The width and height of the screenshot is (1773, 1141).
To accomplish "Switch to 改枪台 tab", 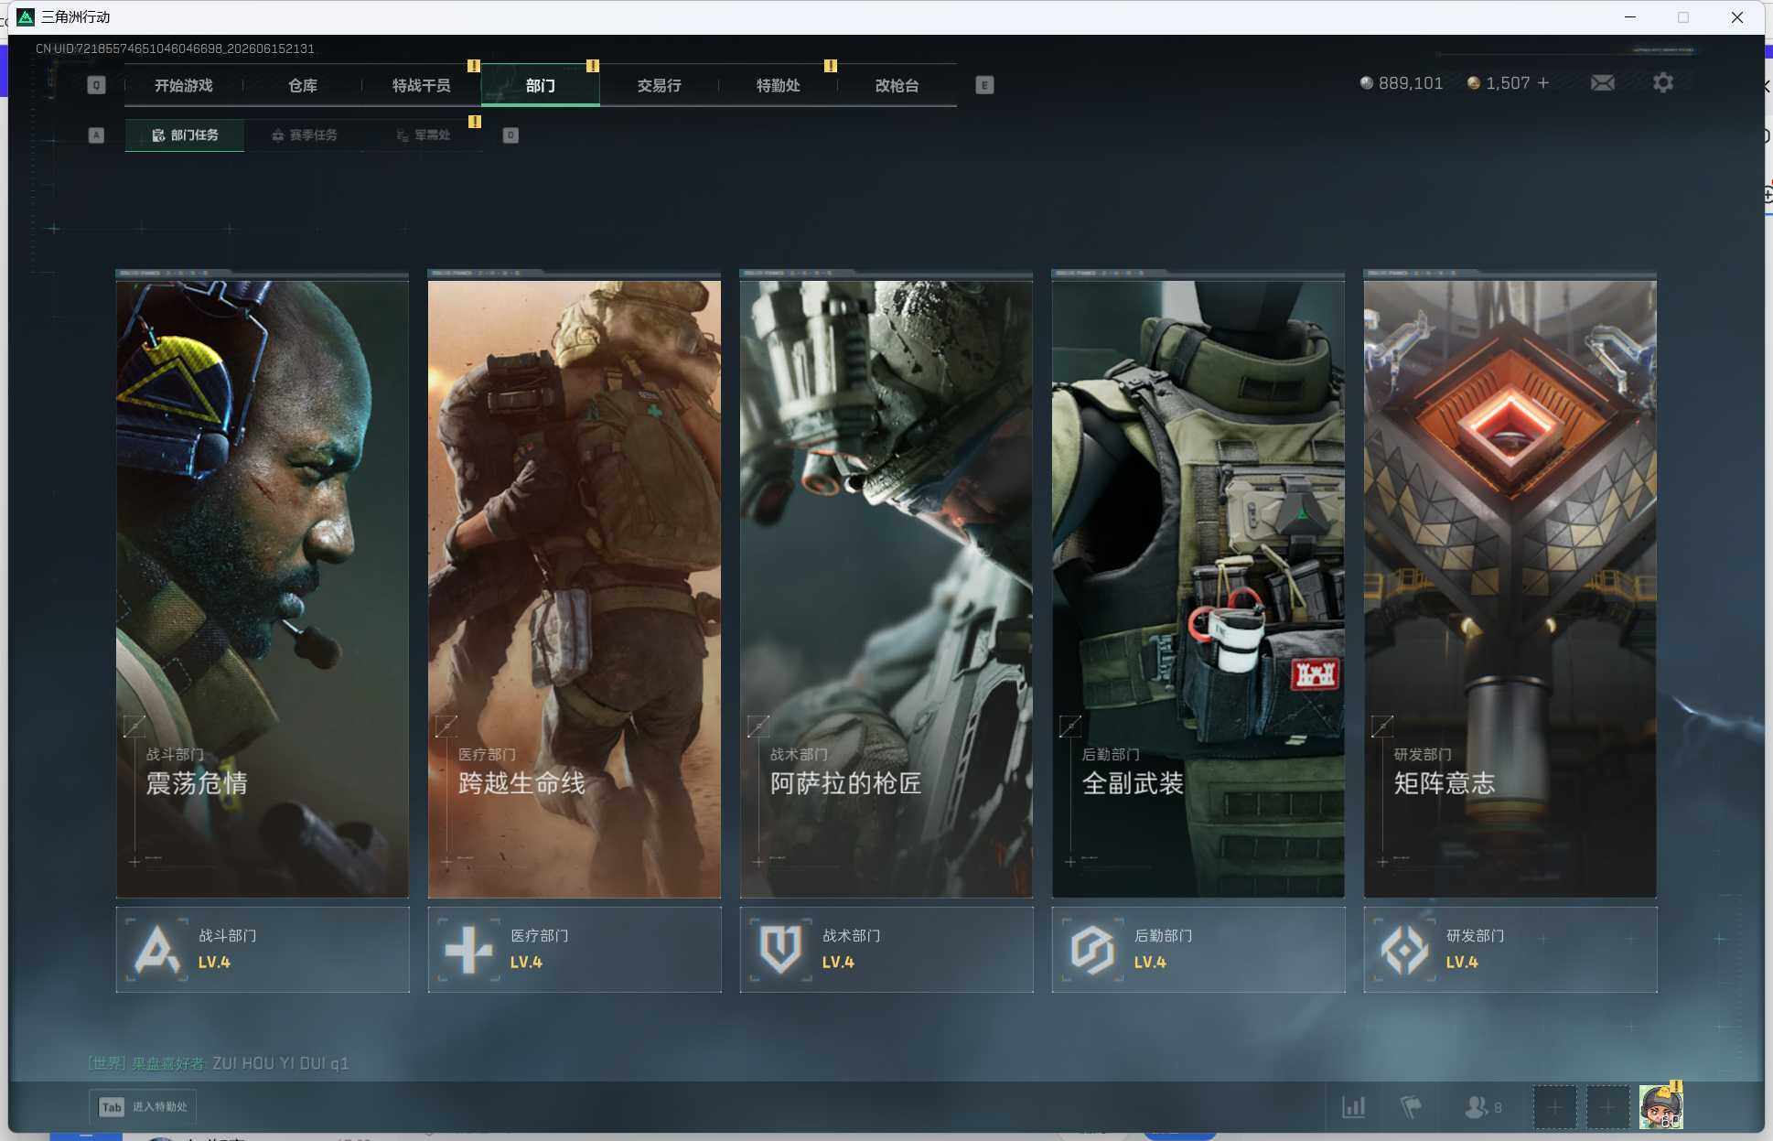I will 897,85.
